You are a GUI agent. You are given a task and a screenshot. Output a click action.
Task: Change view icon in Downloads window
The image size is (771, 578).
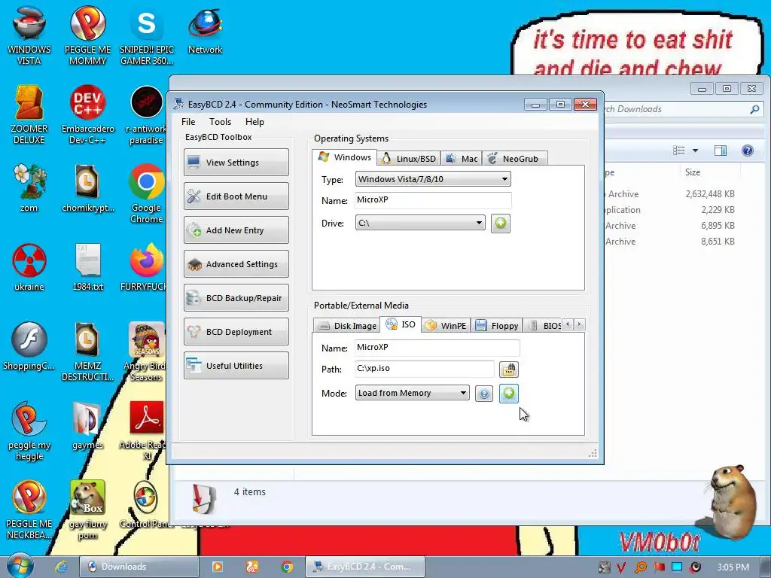678,151
